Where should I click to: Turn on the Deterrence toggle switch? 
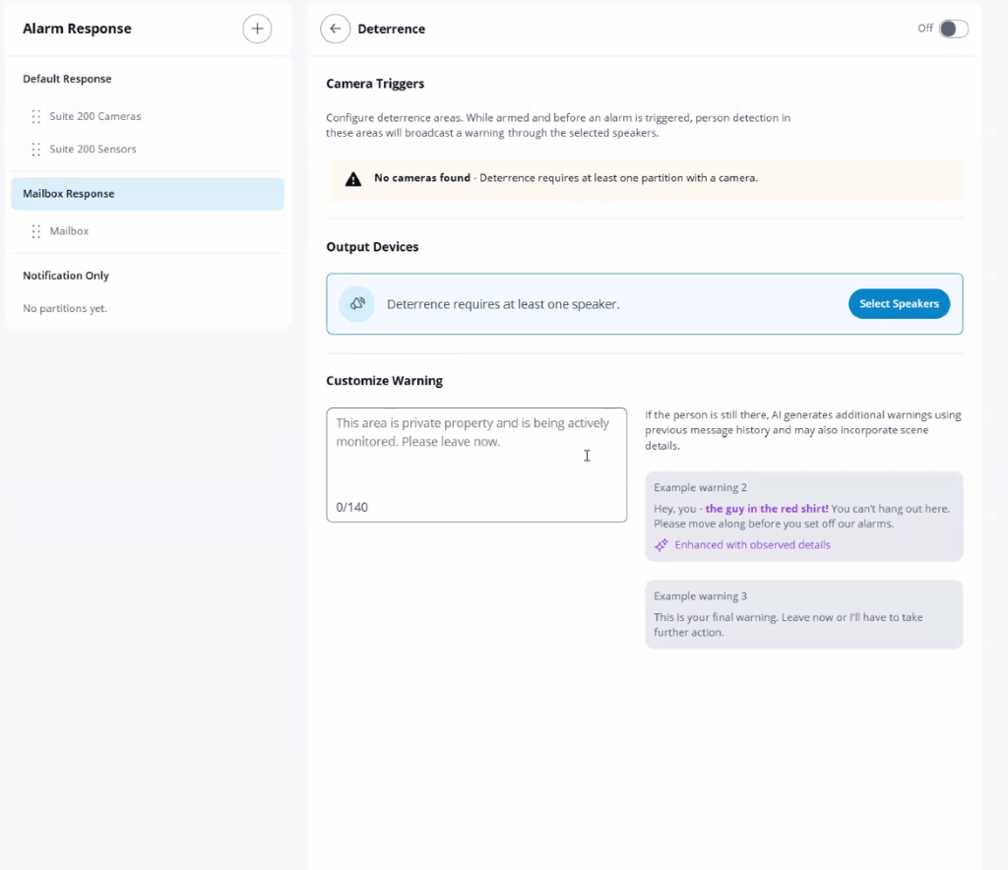[953, 29]
